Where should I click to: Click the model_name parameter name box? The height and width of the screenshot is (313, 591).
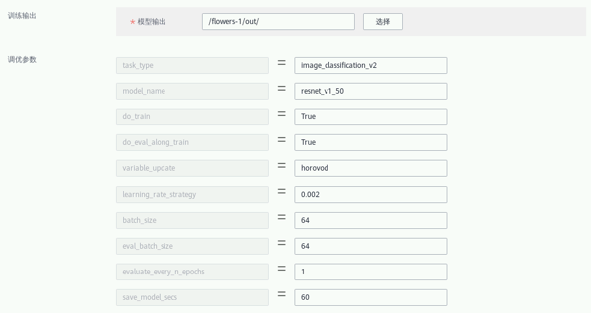pos(192,91)
